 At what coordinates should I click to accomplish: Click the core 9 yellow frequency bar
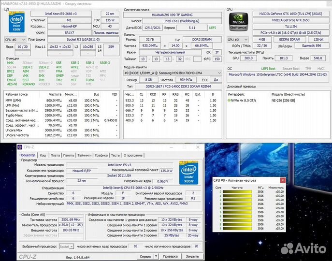click(x=237, y=228)
